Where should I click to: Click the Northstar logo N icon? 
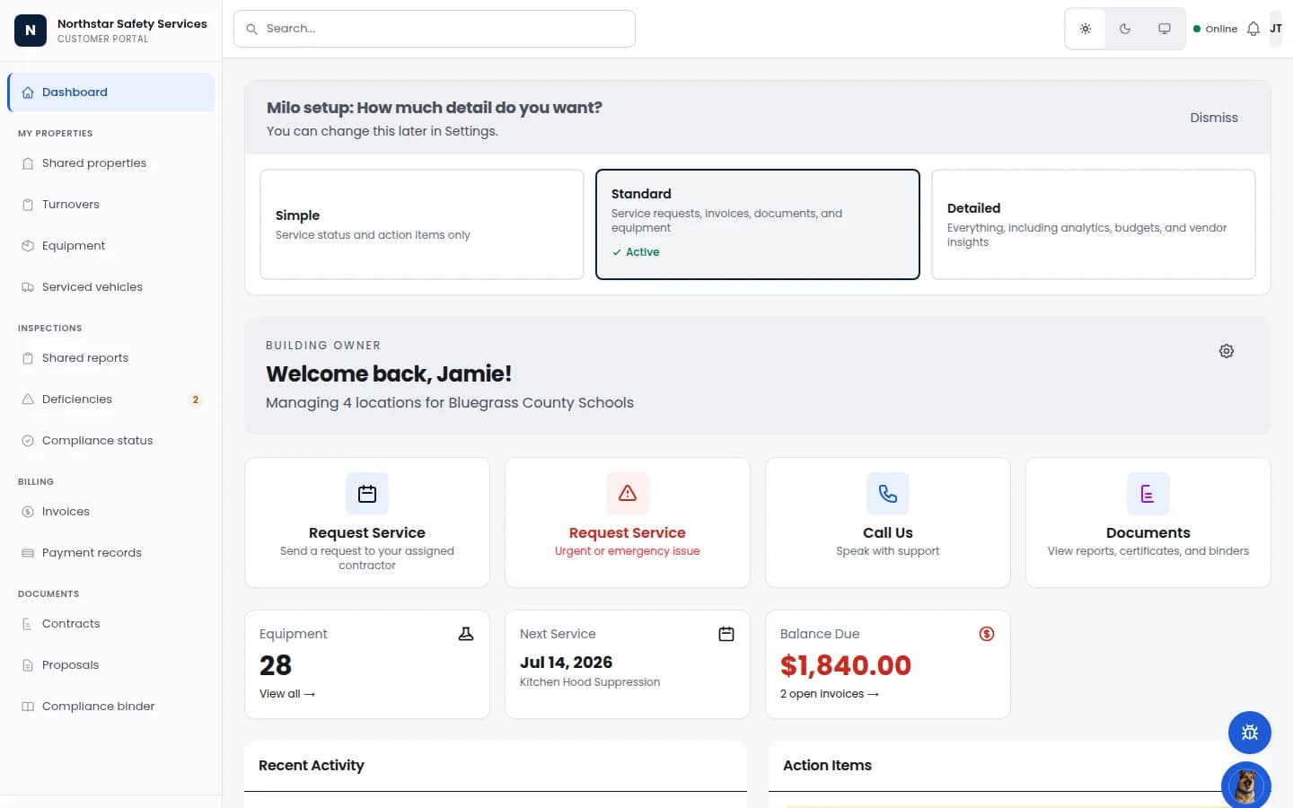click(x=31, y=30)
